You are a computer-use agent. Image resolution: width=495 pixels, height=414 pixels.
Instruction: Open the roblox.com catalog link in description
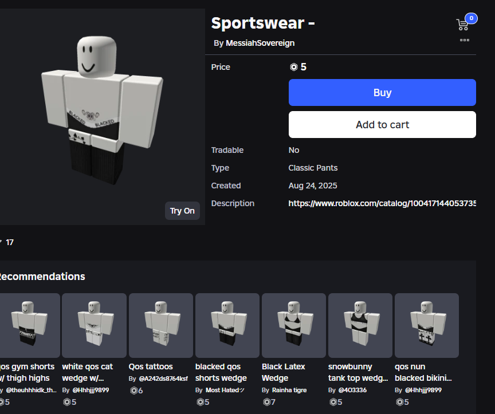382,203
